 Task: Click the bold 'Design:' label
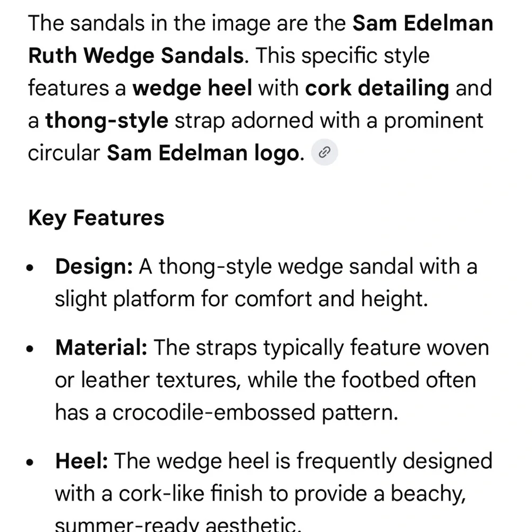click(94, 266)
